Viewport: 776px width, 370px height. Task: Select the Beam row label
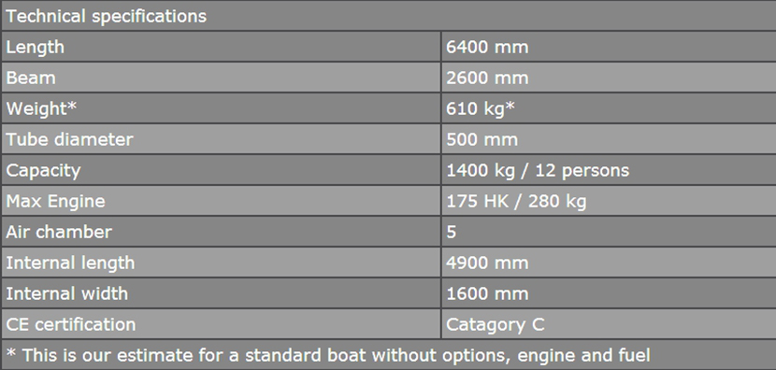(x=221, y=78)
